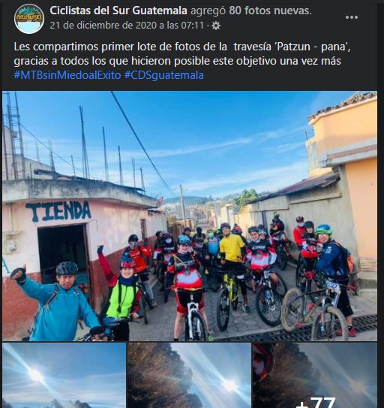Click the man in blue jacket giving thumbs up
Viewport: 384px width, 408px height.
(x=55, y=302)
